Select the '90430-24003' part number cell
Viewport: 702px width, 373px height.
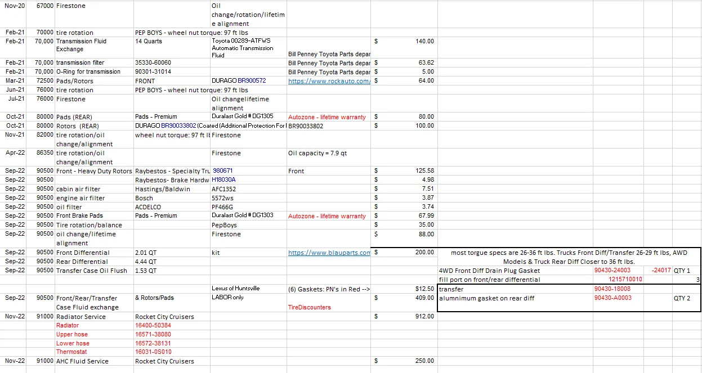pos(618,271)
